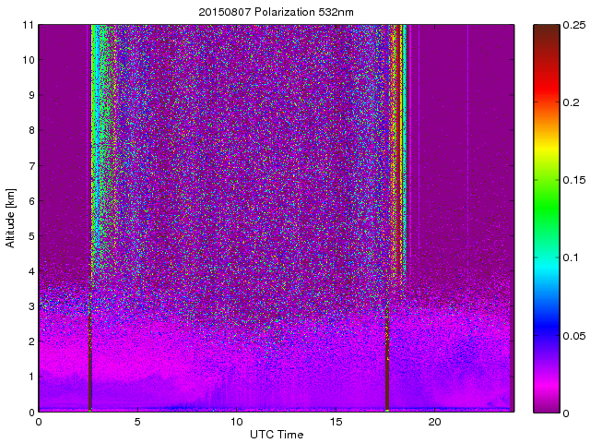This screenshot has width=590, height=443.
Task: Select the y-axis tick label 6
Action: tap(30, 200)
